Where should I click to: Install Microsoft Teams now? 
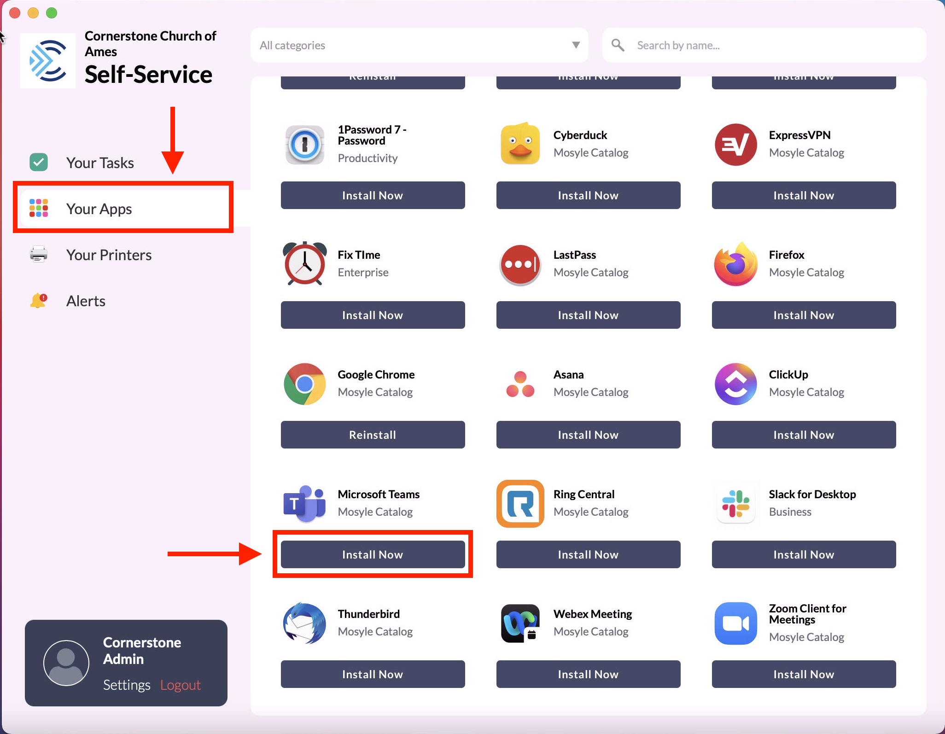pyautogui.click(x=372, y=554)
